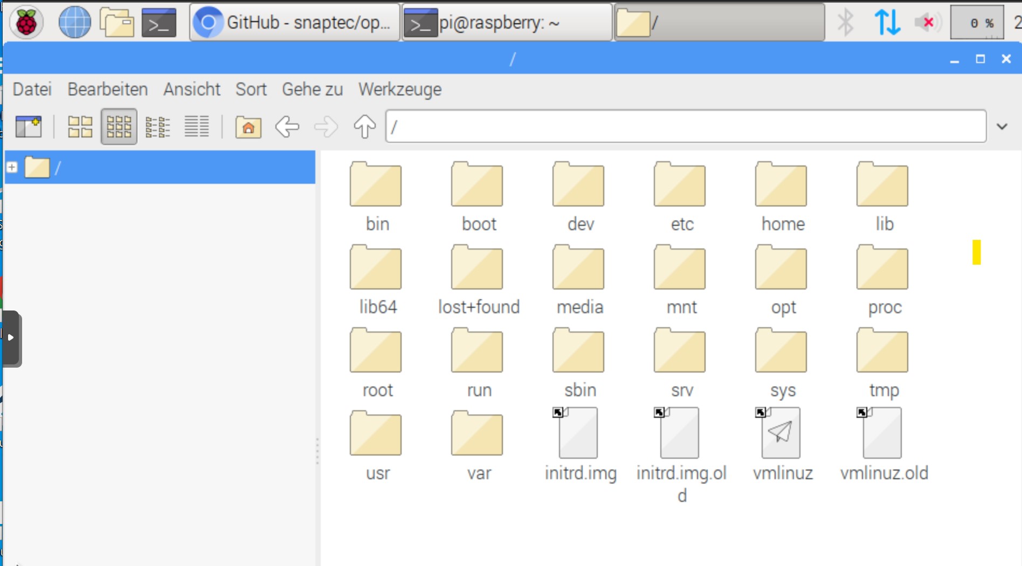Viewport: 1022px width, 566px height.
Task: Click the yellow marker at right edge
Action: coord(976,252)
